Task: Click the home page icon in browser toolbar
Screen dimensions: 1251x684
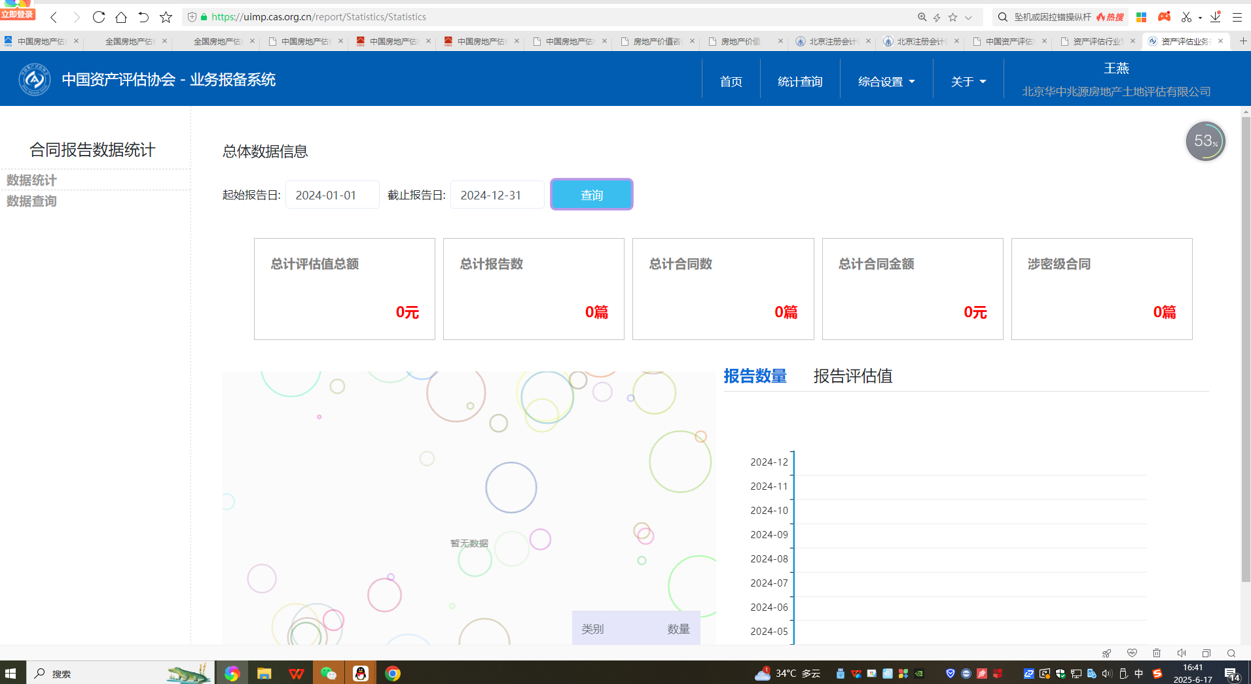Action: coord(121,17)
